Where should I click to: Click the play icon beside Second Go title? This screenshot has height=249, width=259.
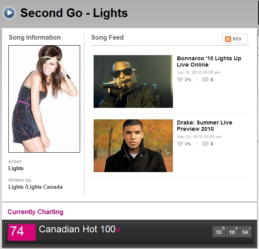pos(9,13)
